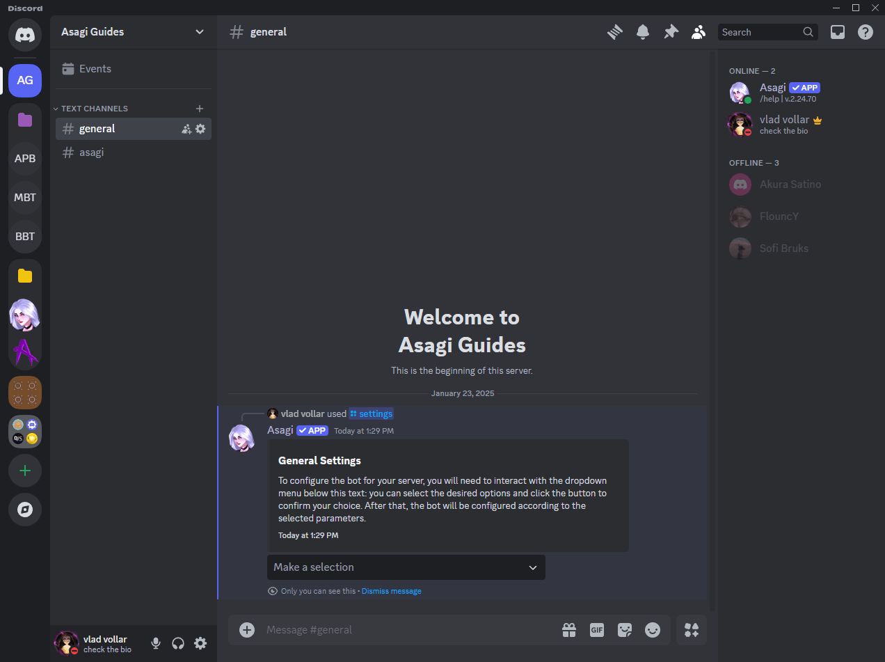The width and height of the screenshot is (885, 662).
Task: Click the ONLINE — 2 header
Action: click(x=752, y=71)
